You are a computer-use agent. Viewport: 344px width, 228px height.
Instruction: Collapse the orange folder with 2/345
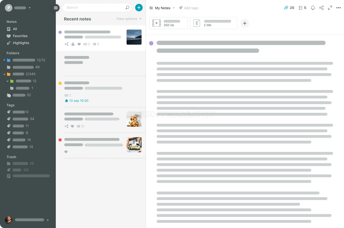point(4,74)
